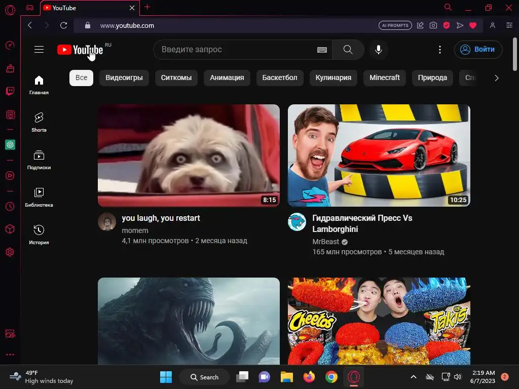Click the taskbar Search box
Image resolution: width=519 pixels, height=389 pixels.
pyautogui.click(x=205, y=377)
